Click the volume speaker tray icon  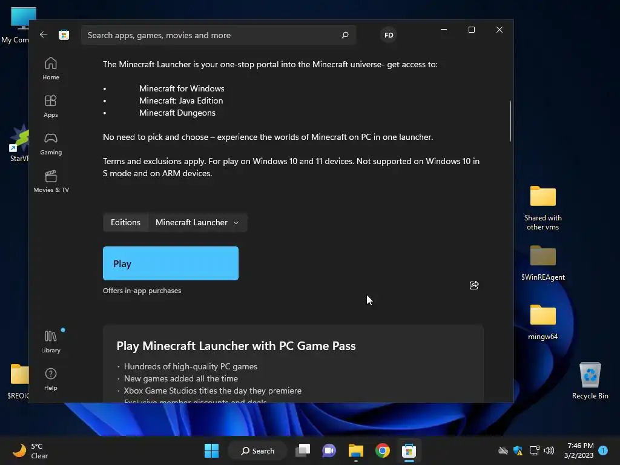point(549,450)
